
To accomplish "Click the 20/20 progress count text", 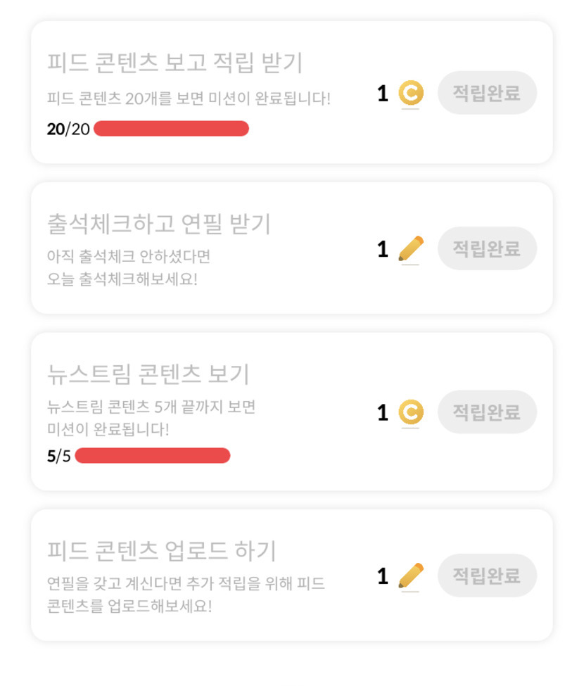I will pos(68,129).
